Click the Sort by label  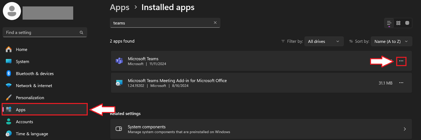[x=362, y=41]
